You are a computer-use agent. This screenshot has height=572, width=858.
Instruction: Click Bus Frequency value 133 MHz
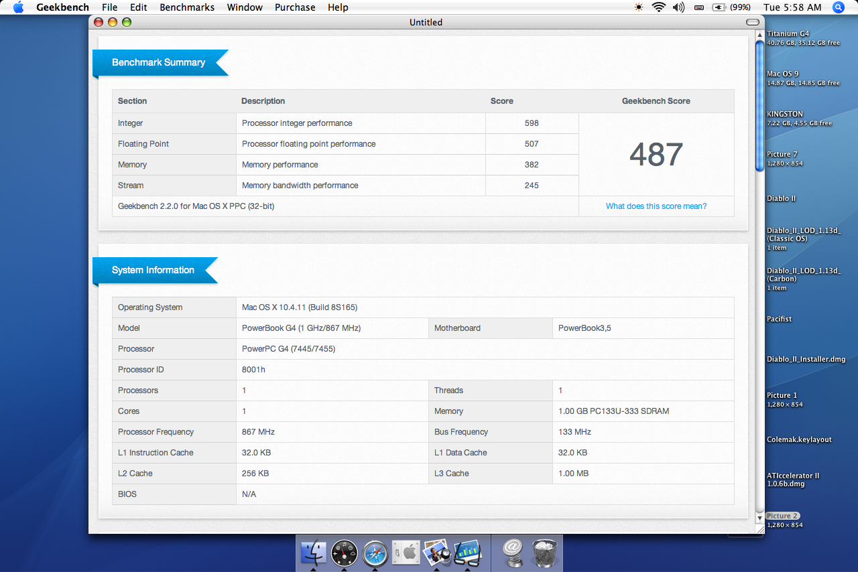(574, 432)
